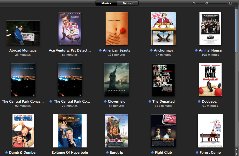Click the unwatched blue dot beside Dodgeball
Image resolution: width=239 pixels, height=156 pixels.
[x=199, y=102]
